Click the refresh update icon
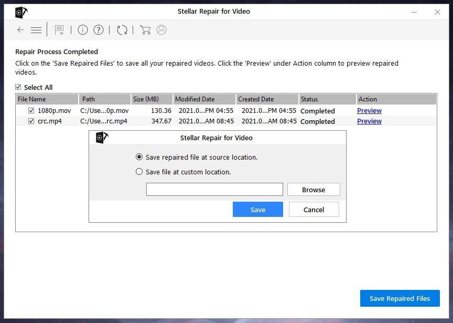The image size is (453, 323). click(122, 30)
